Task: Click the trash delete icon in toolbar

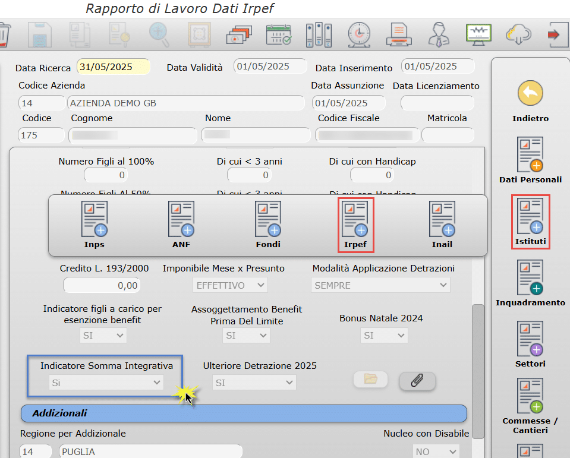Action: [x=5, y=35]
